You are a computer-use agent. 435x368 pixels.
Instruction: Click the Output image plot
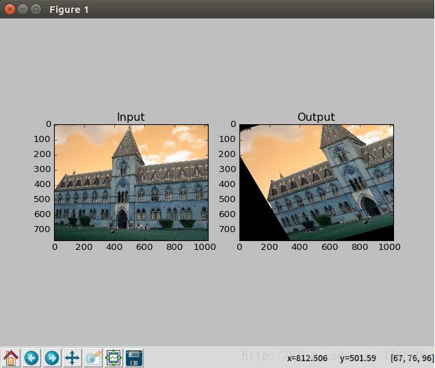pyautogui.click(x=317, y=182)
